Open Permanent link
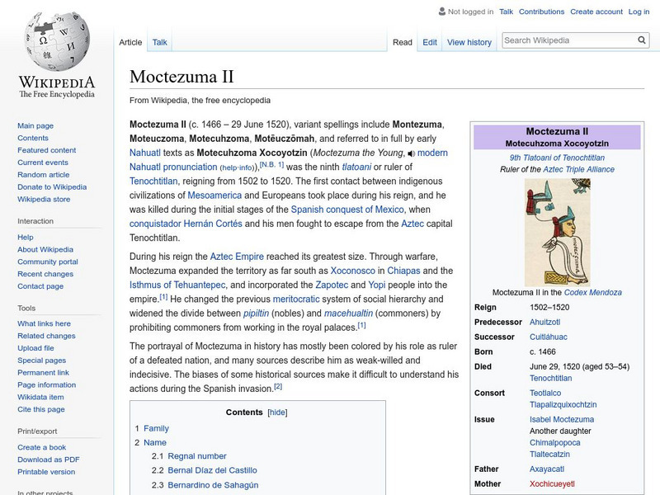Image resolution: width=660 pixels, height=495 pixels. coord(44,373)
